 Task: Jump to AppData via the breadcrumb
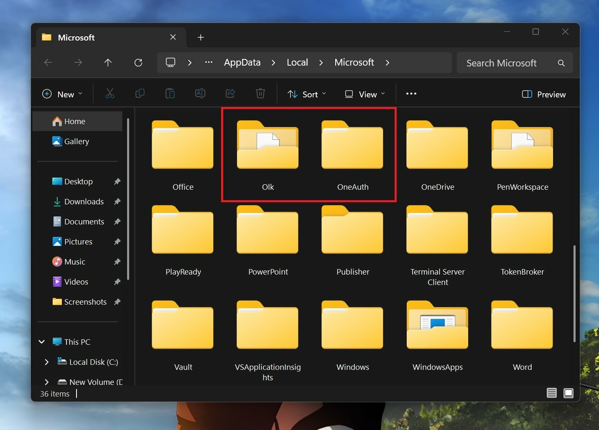(x=242, y=62)
